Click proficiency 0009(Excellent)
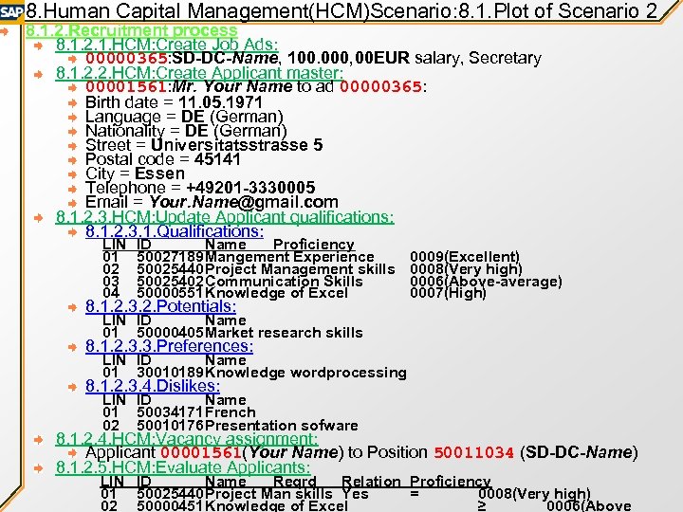The image size is (683, 512). [x=465, y=257]
